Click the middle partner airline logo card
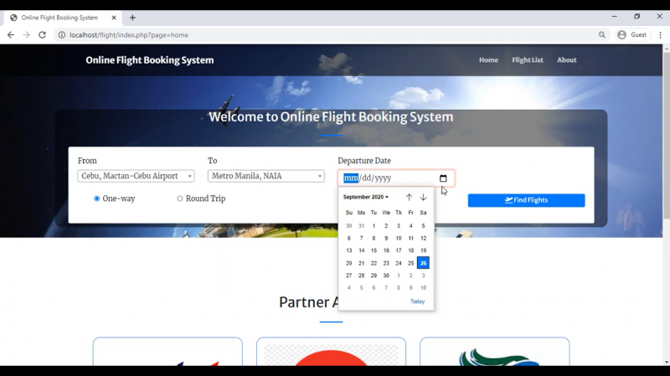 (x=331, y=351)
